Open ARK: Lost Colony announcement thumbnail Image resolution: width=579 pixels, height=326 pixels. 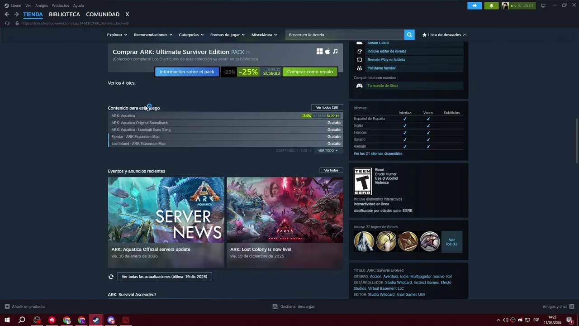[285, 210]
